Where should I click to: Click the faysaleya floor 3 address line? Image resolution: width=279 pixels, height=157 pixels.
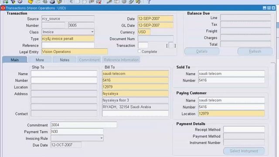pyautogui.click(x=136, y=100)
